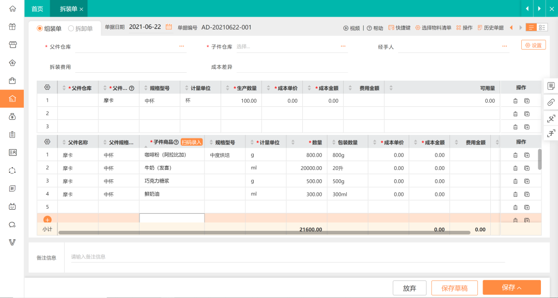Viewport: 558px width, 298px height.
Task: Click the document icon on right edge
Action: pyautogui.click(x=551, y=86)
